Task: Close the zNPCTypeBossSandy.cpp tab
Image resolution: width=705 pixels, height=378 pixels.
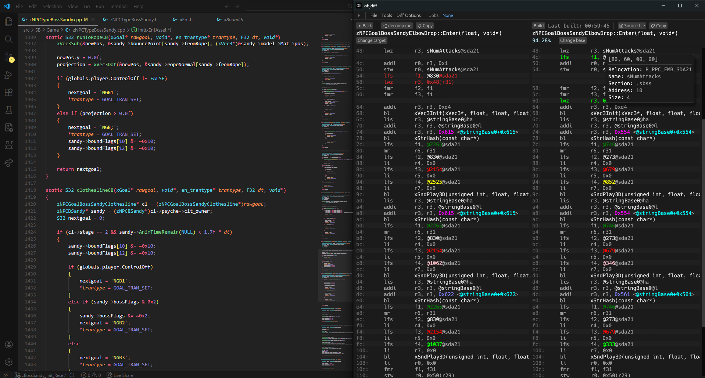Action: tap(93, 19)
